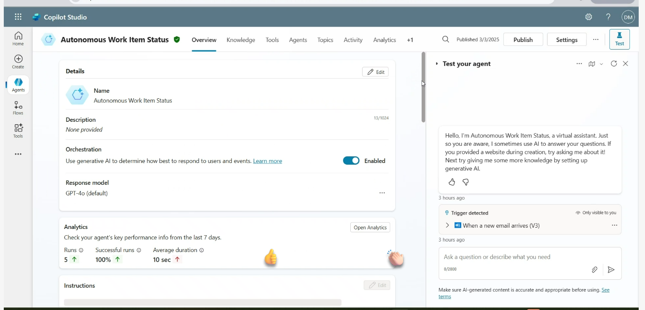Click the Description None provided text
Viewport: 645px width, 310px height.
point(84,129)
